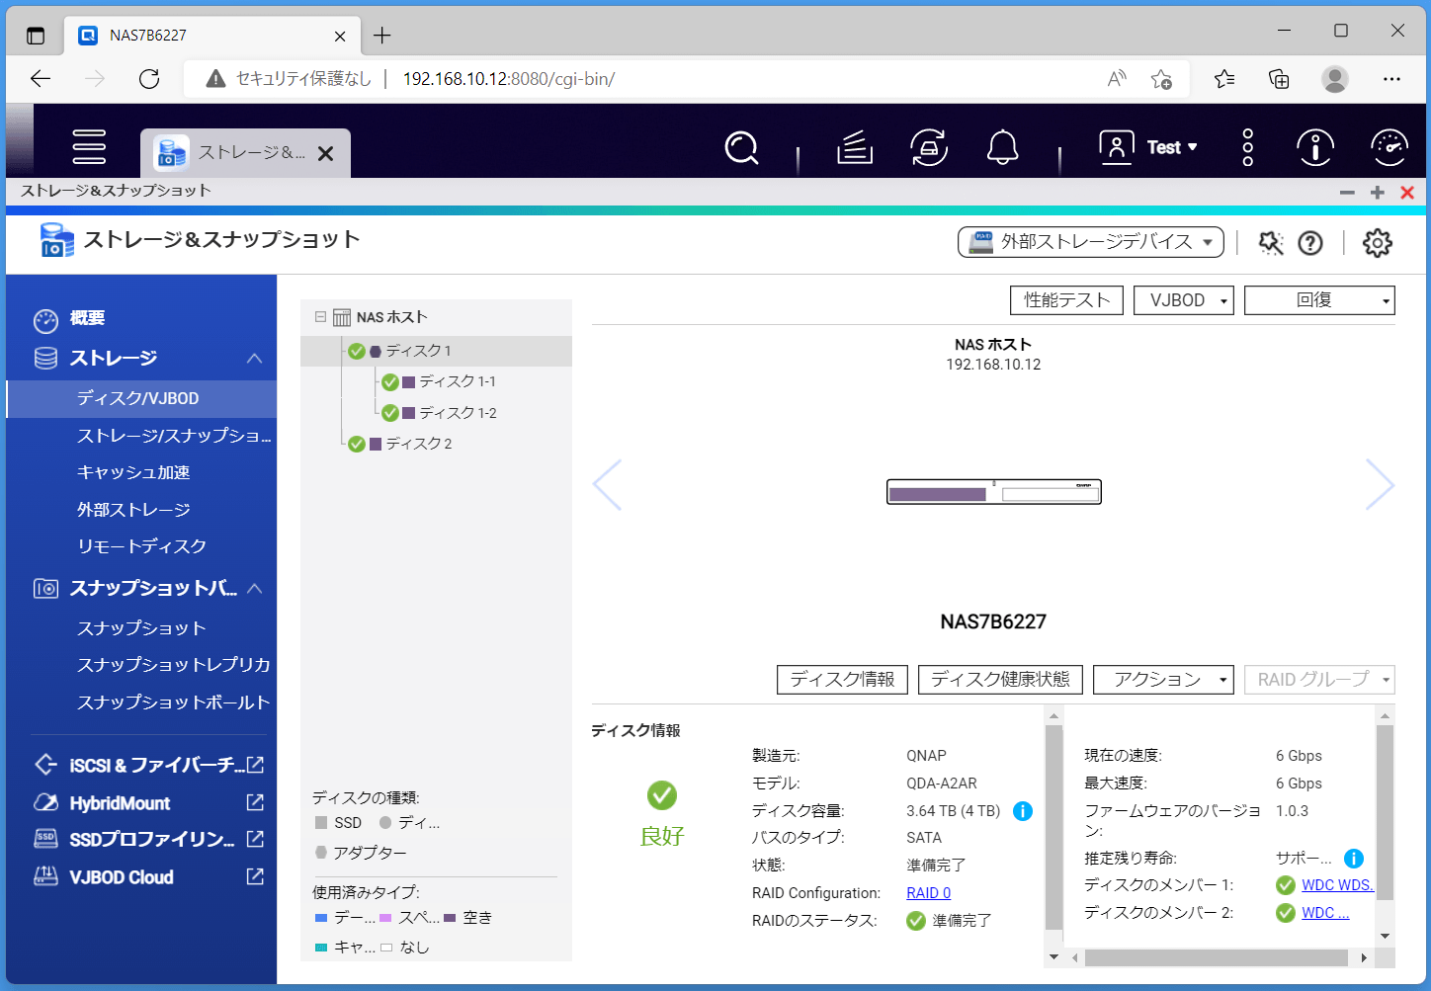Open a new browser tab
Image resolution: width=1431 pixels, height=991 pixels.
(382, 36)
